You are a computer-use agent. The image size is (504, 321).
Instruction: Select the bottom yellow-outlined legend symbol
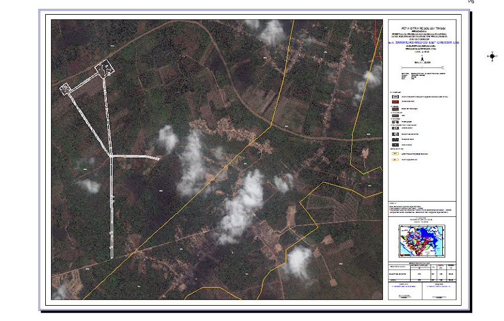pyautogui.click(x=395, y=159)
